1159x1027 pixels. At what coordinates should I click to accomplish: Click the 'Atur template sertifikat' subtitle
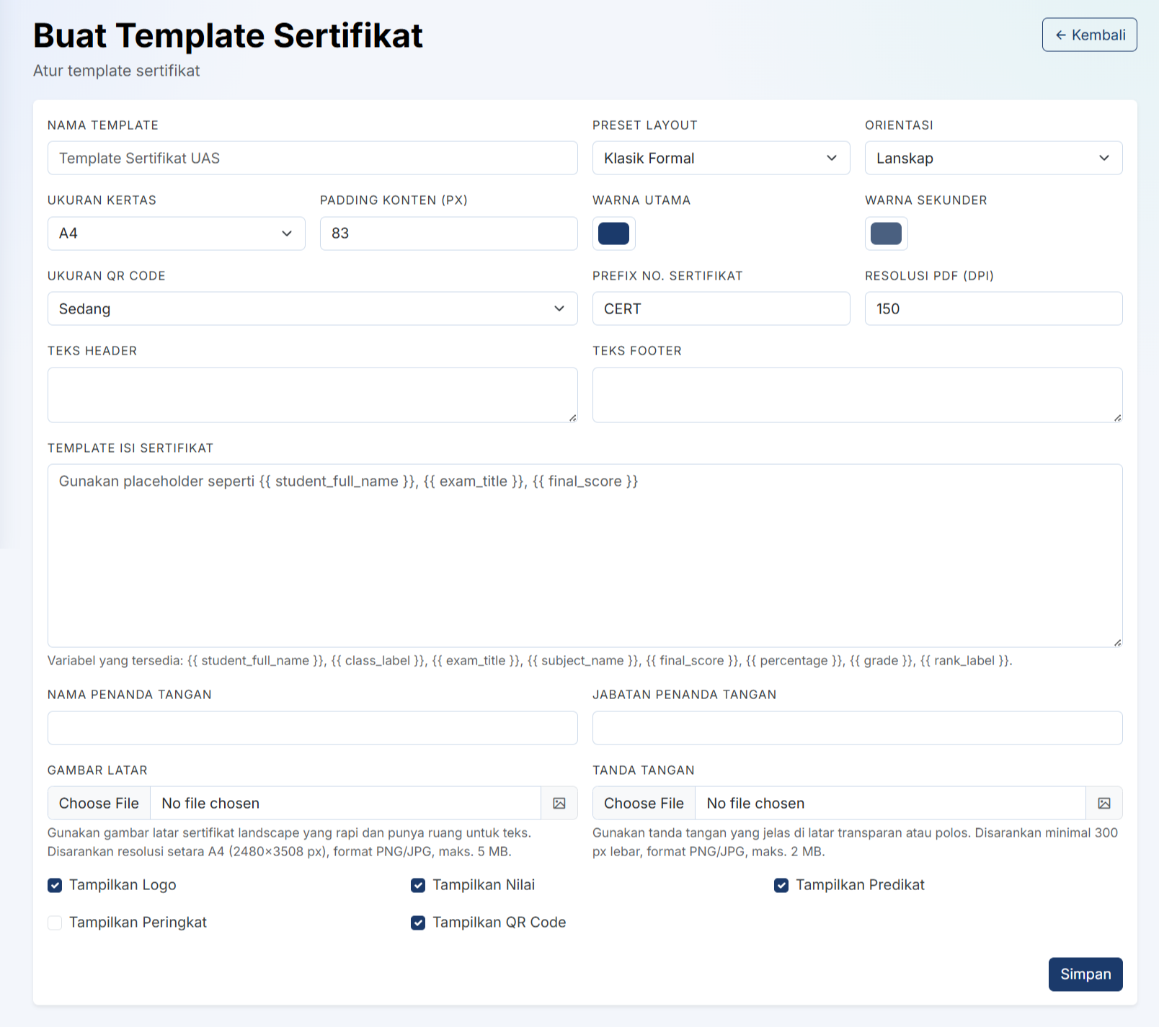(x=117, y=71)
